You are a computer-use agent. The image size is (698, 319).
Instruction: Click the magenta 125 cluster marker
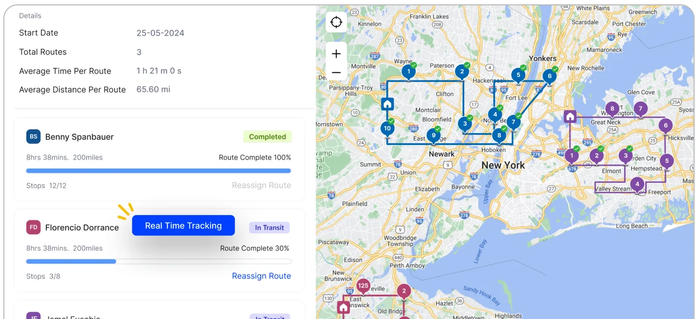tap(364, 286)
